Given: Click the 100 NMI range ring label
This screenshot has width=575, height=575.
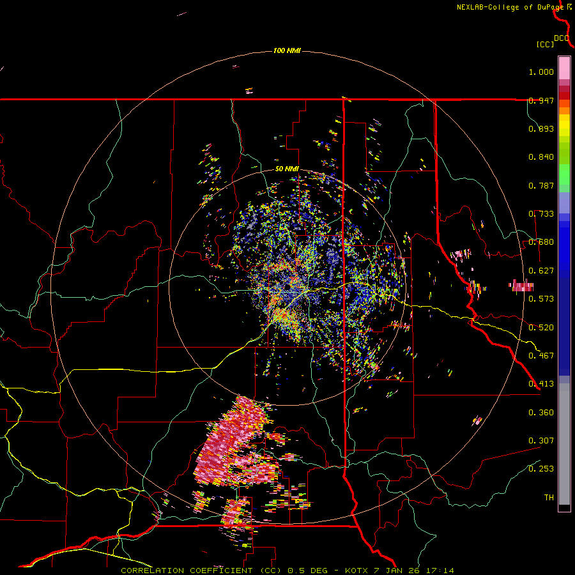Looking at the screenshot, I should click(287, 50).
